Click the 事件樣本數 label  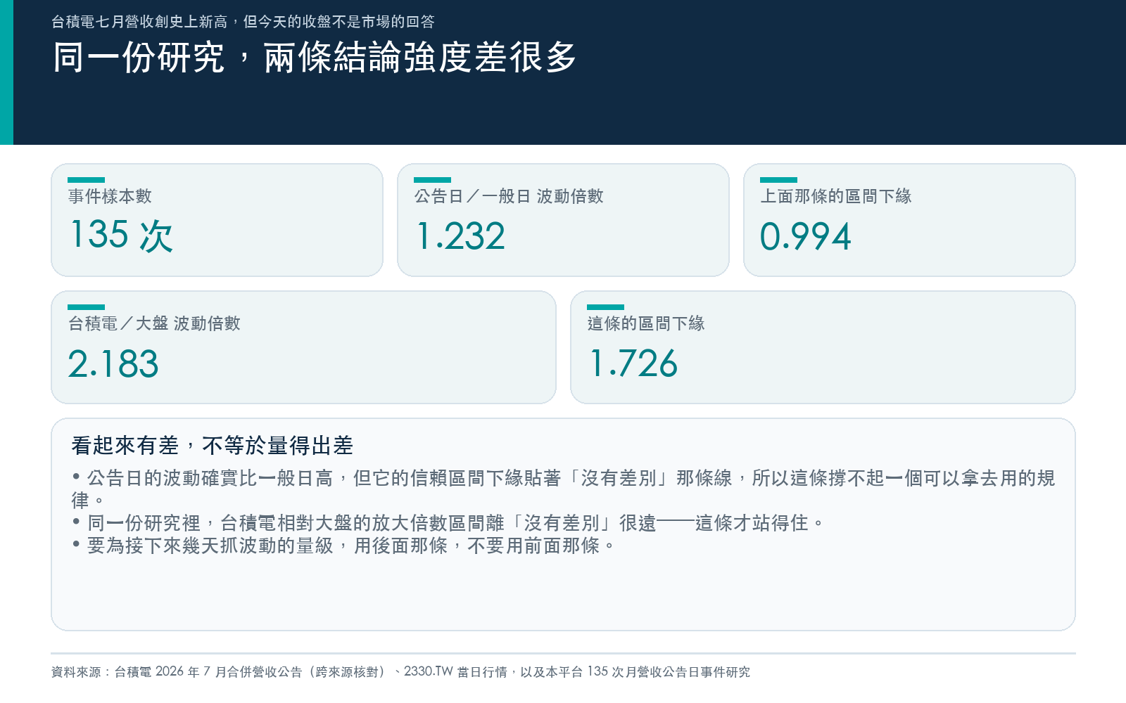[x=110, y=196]
